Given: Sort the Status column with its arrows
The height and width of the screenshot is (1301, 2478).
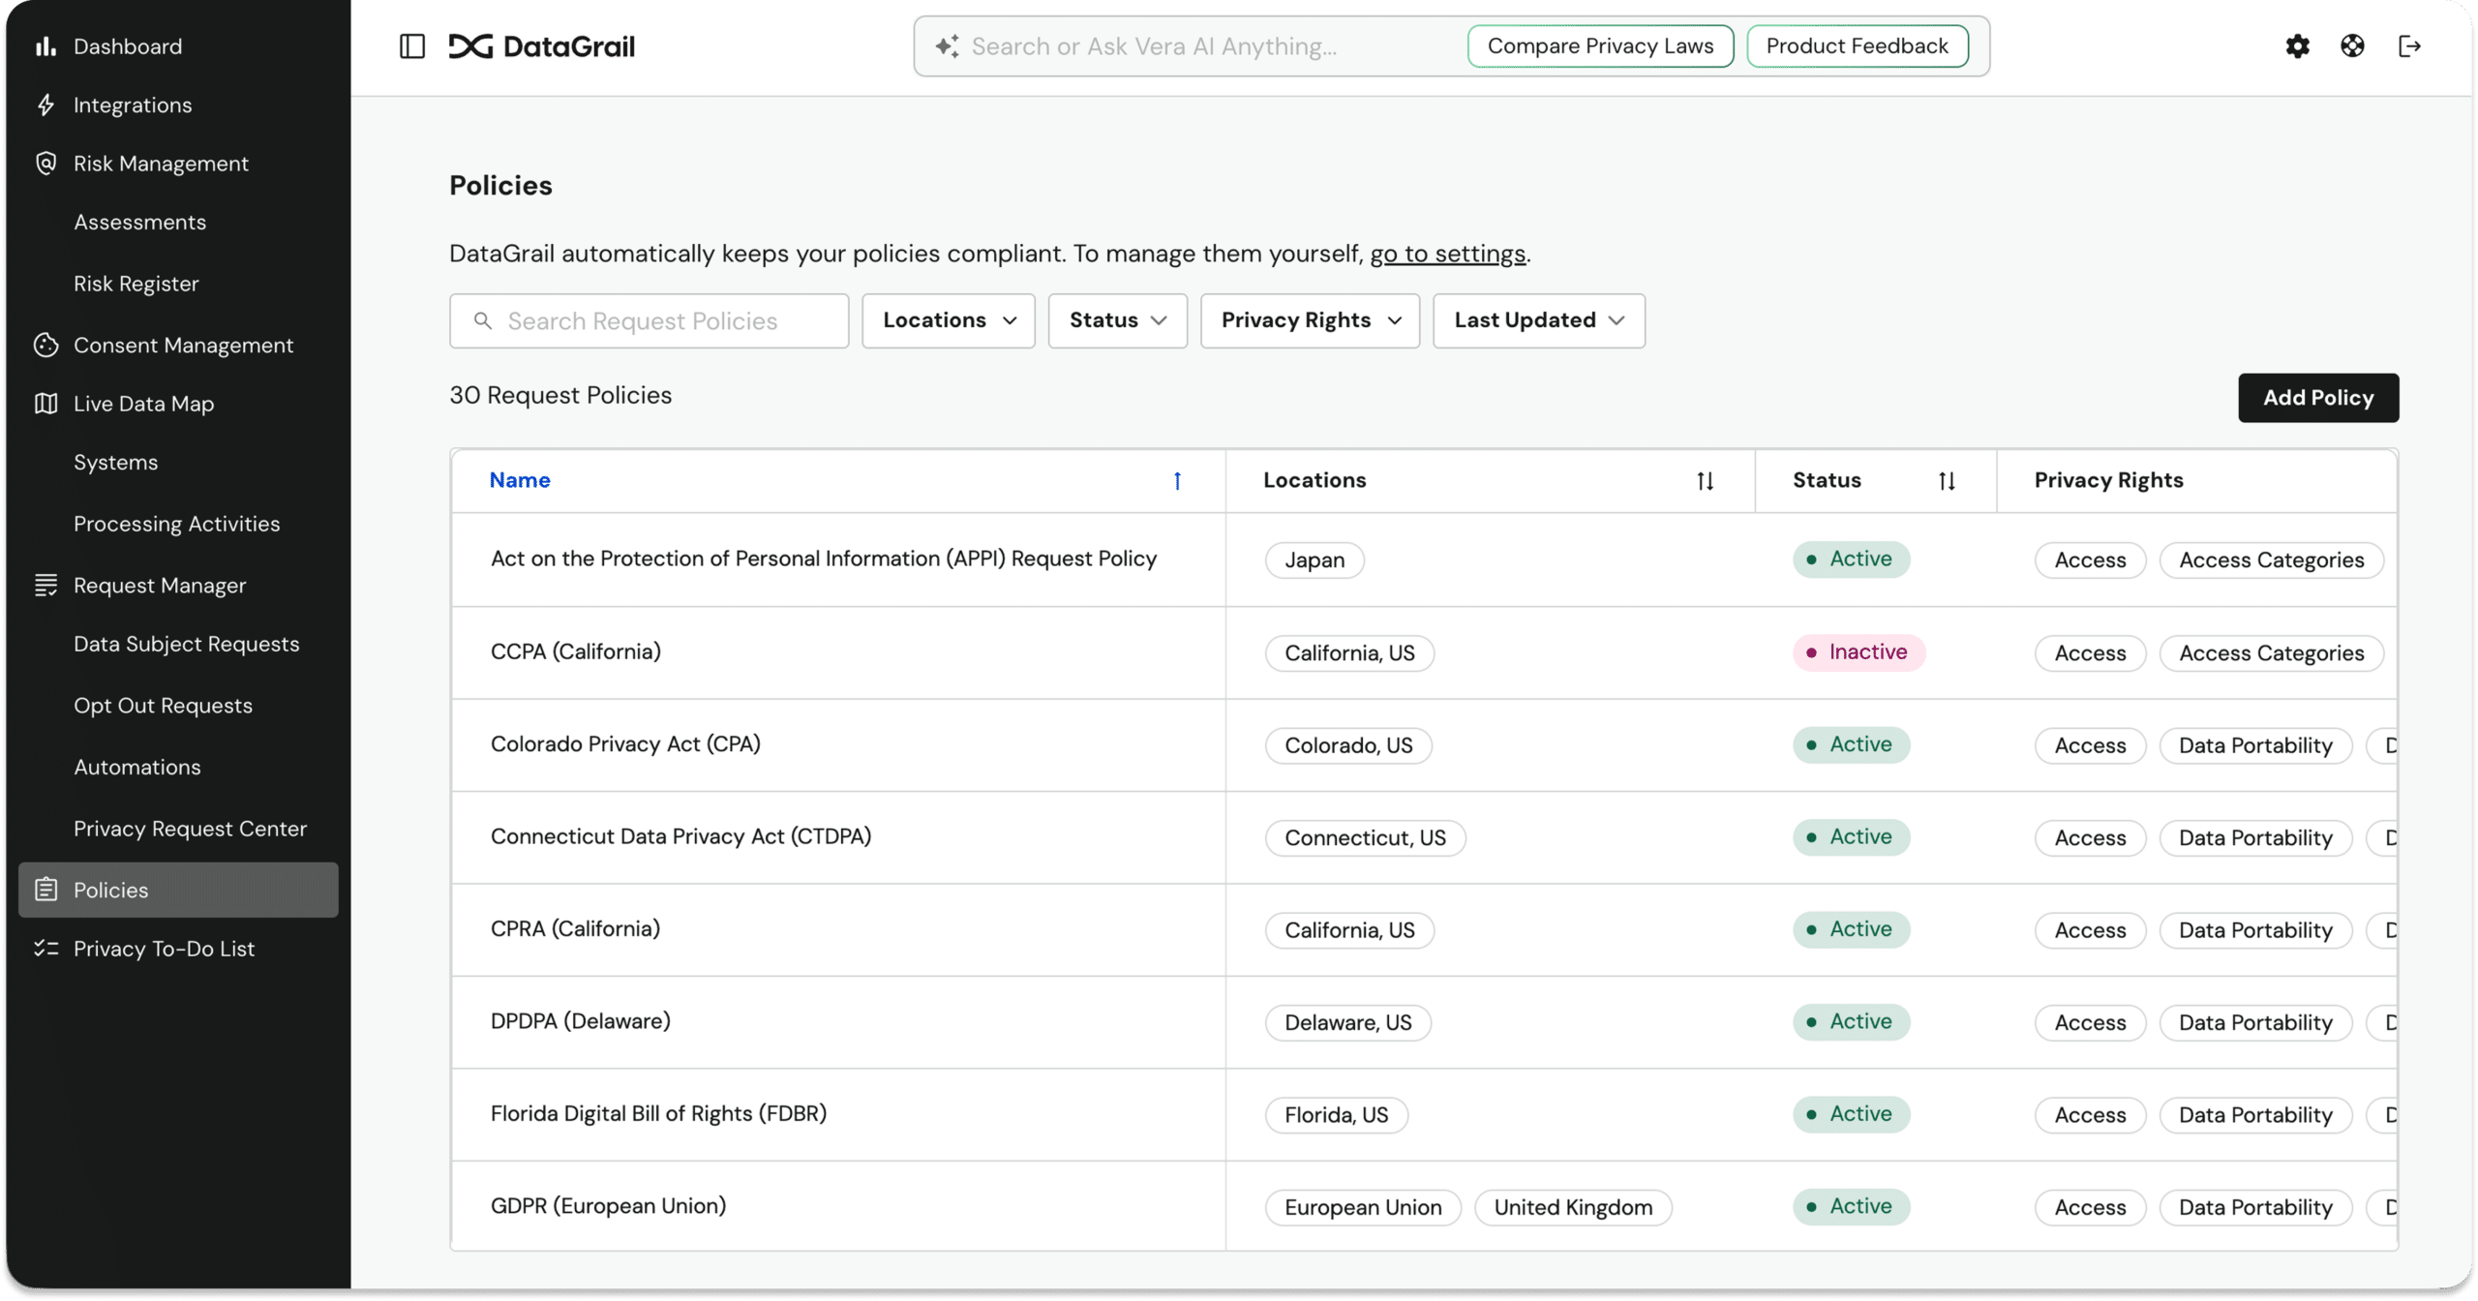Looking at the screenshot, I should pos(1947,480).
